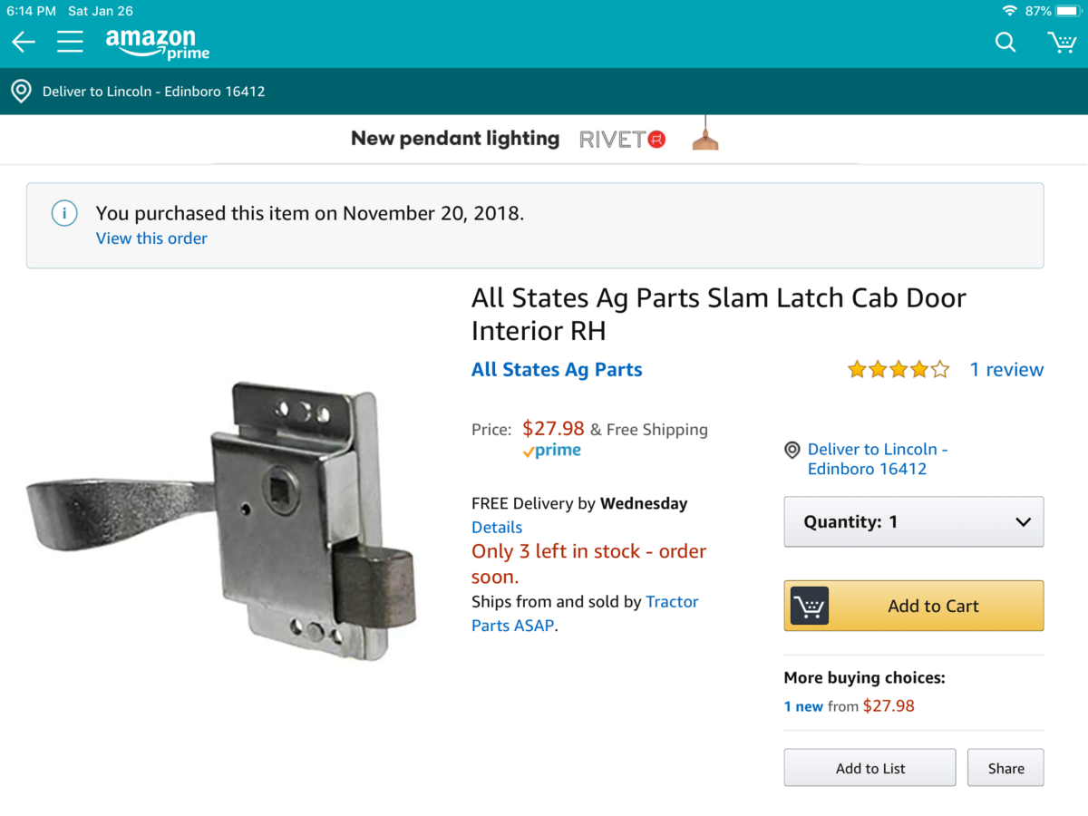Click the Add to List button
Image resolution: width=1088 pixels, height=816 pixels.
pyautogui.click(x=869, y=768)
